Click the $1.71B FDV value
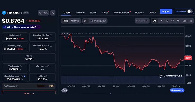Image resolution: width=195 pixels, height=102 pixels. [x=29, y=59]
